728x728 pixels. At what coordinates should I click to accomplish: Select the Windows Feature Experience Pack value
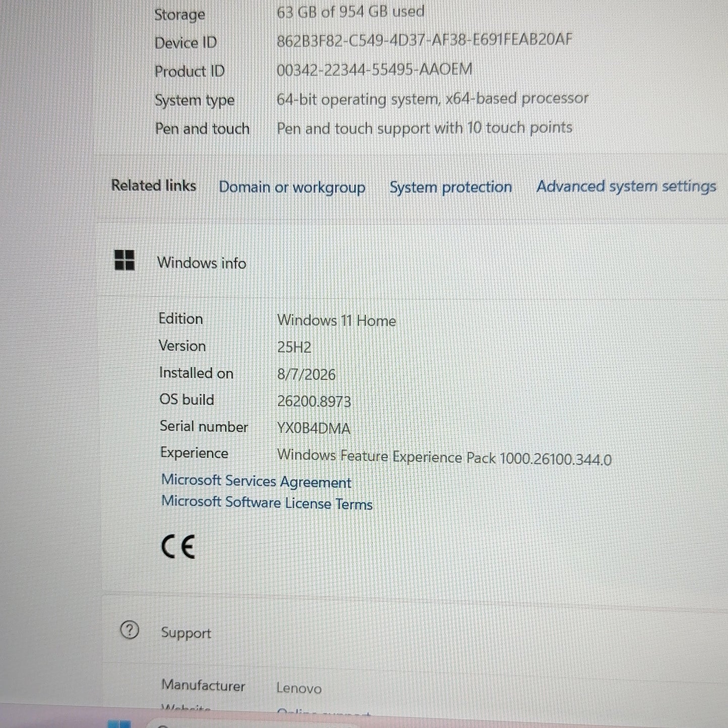tap(444, 457)
